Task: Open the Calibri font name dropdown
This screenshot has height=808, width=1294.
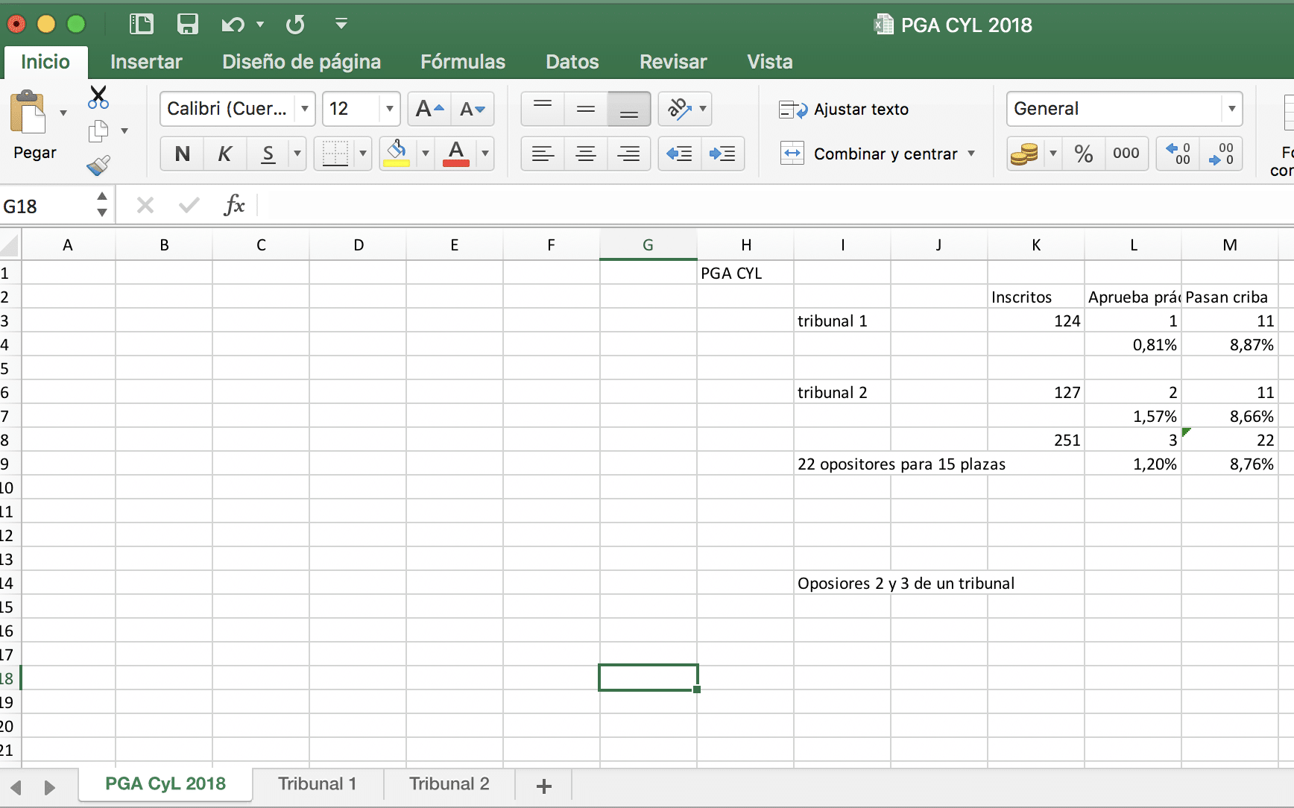Action: click(305, 109)
